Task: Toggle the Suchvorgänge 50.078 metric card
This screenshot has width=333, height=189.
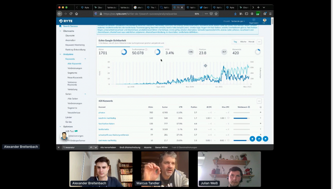Action: tap(147, 52)
